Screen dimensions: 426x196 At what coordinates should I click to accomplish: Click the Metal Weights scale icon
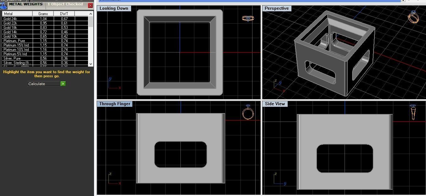(x=3, y=6)
